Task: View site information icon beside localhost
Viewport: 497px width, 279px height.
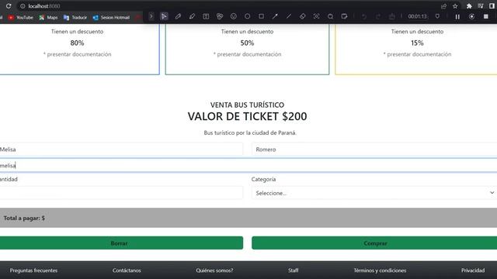Action: tap(23, 6)
